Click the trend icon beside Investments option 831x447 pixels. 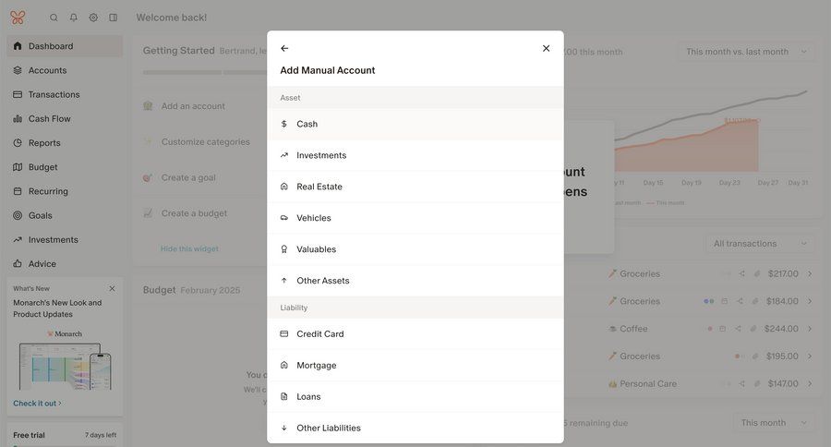point(284,155)
